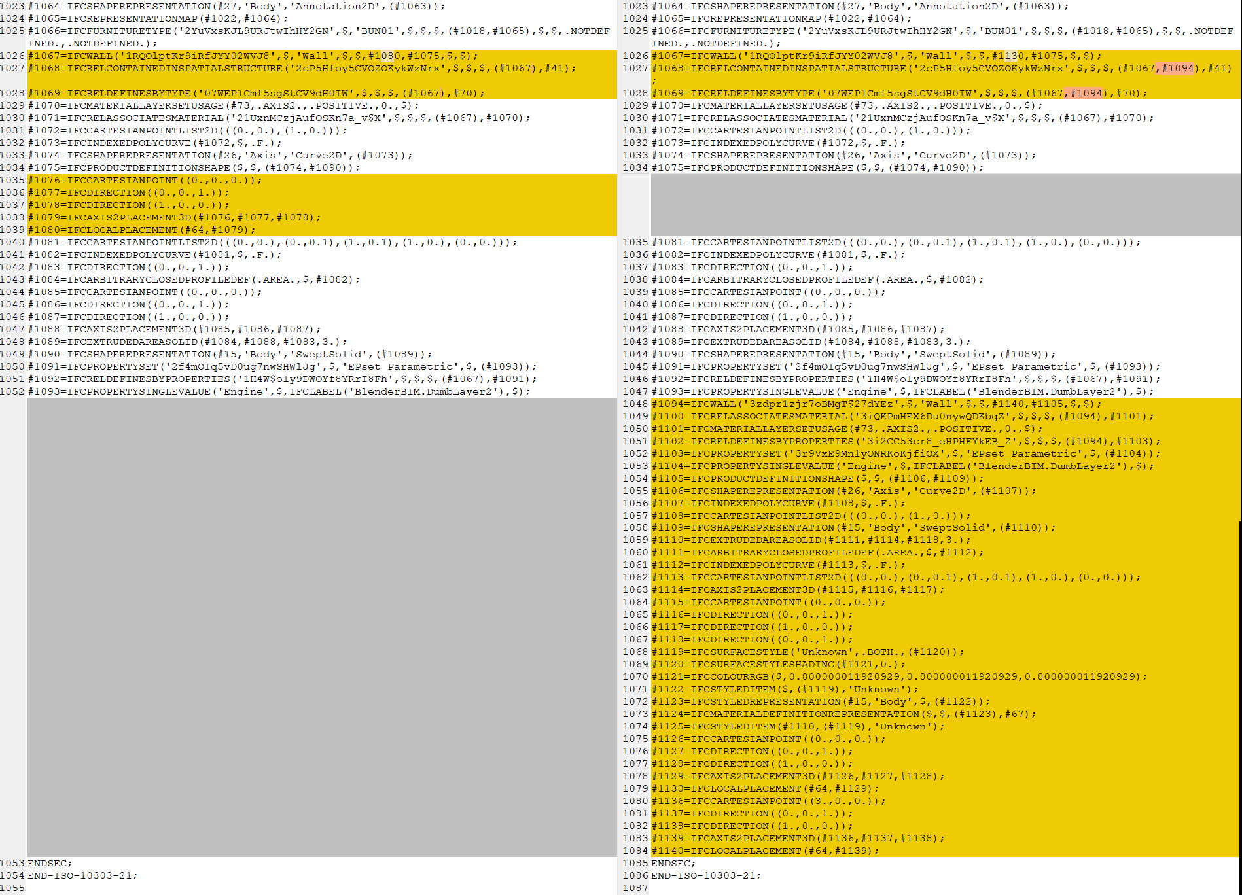Click line number 1087 at bottom right
Viewport: 1242px width, 895px height.
[636, 887]
